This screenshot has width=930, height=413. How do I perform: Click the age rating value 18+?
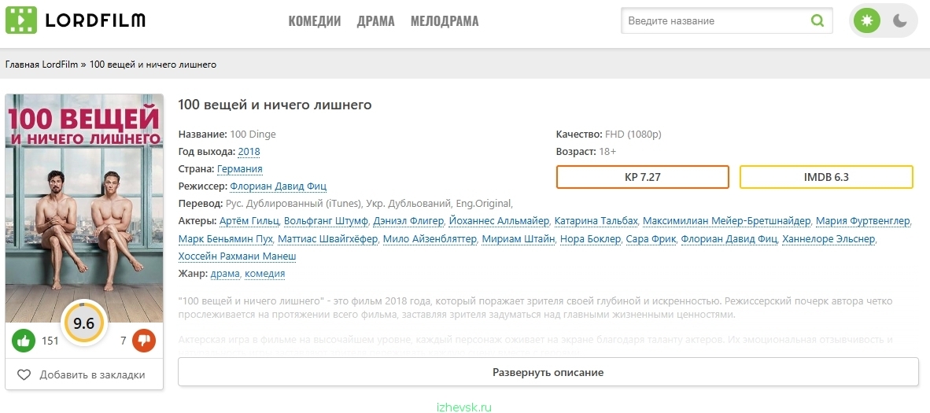point(607,151)
